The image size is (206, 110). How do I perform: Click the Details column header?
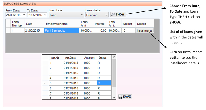pos(145,24)
